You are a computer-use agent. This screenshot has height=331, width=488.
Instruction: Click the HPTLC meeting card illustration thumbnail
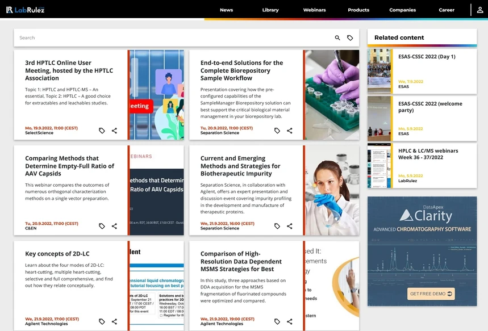coord(157,95)
